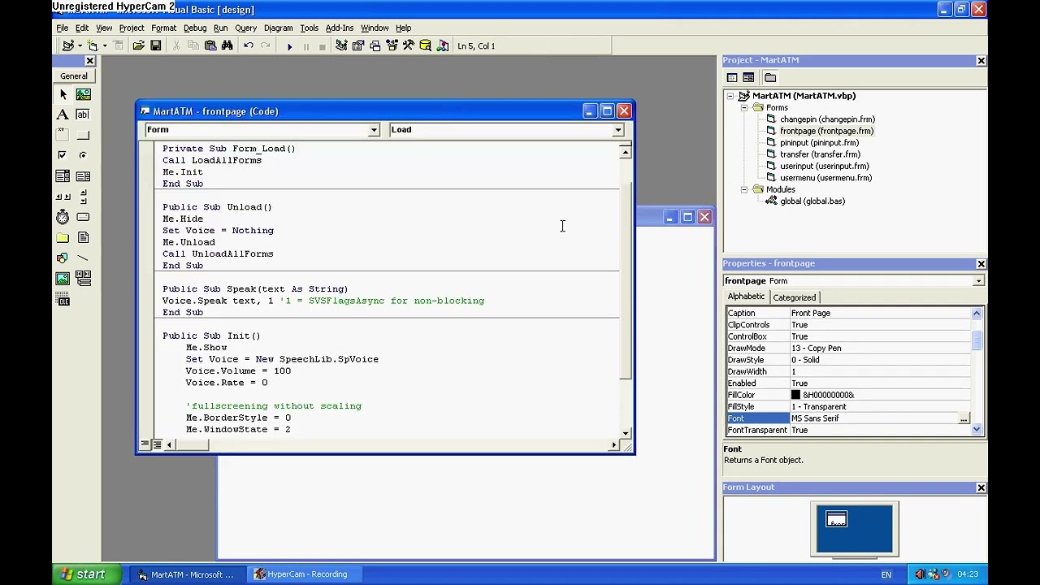Select the CommandButton control tool

[x=83, y=135]
